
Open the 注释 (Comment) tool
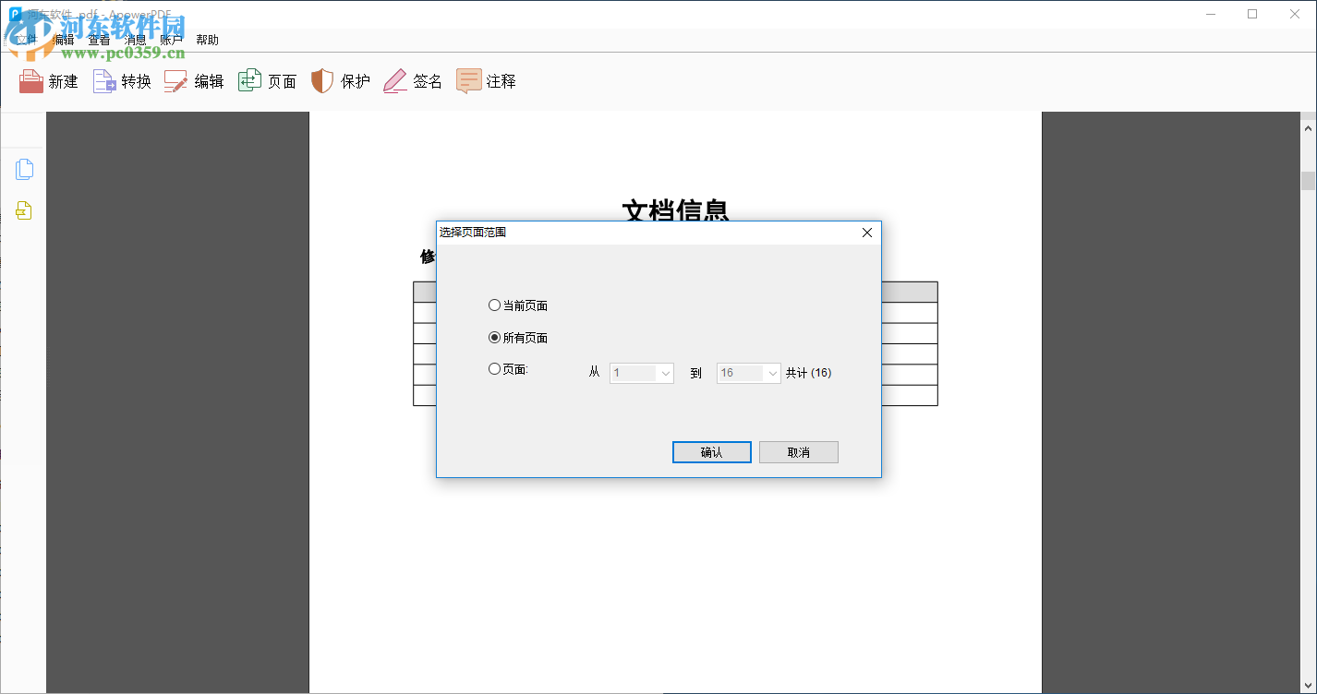[486, 81]
